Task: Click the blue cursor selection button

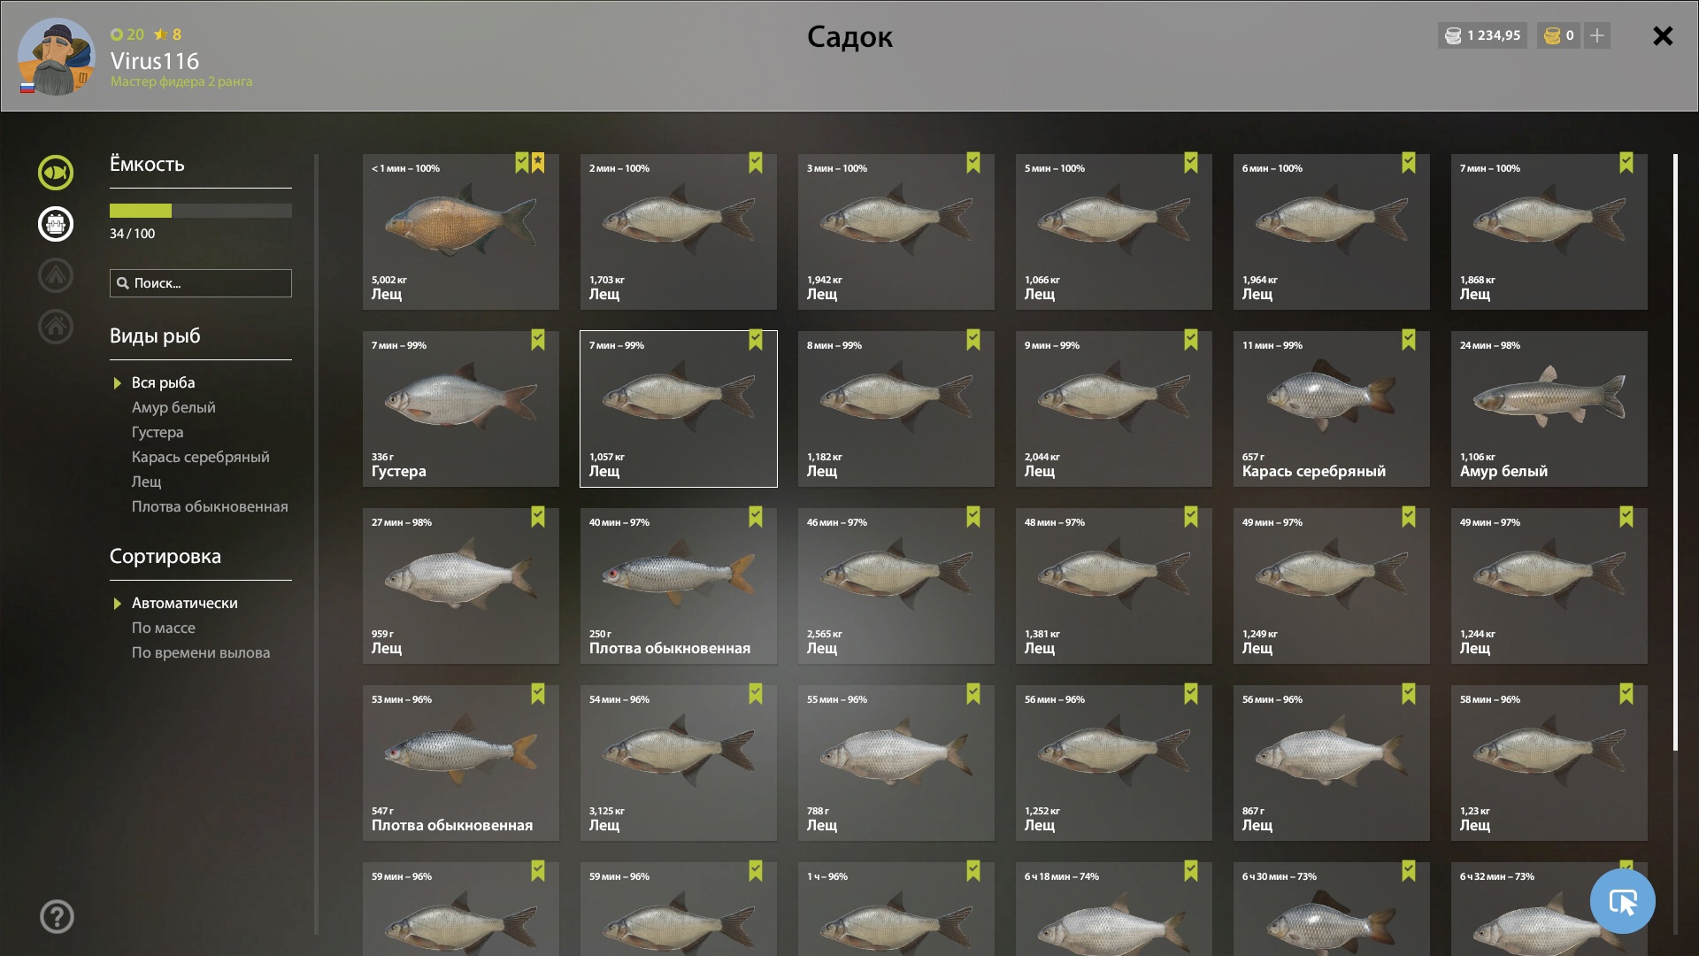Action: [1622, 901]
